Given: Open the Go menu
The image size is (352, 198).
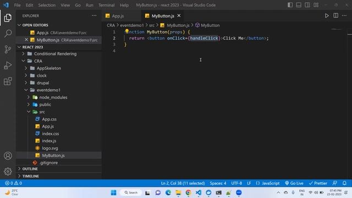Looking at the screenshot, I should pyautogui.click(x=78, y=5).
